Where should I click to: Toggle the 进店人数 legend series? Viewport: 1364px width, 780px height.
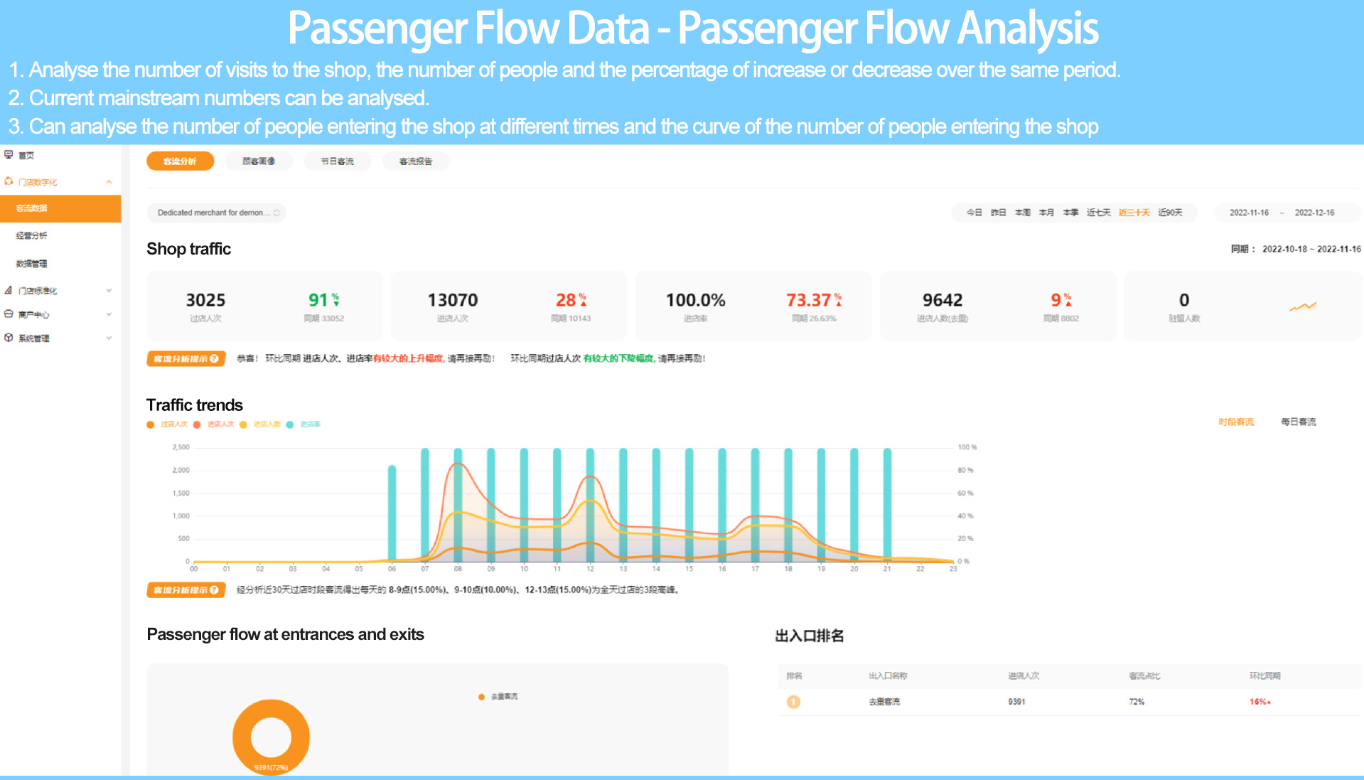(260, 424)
